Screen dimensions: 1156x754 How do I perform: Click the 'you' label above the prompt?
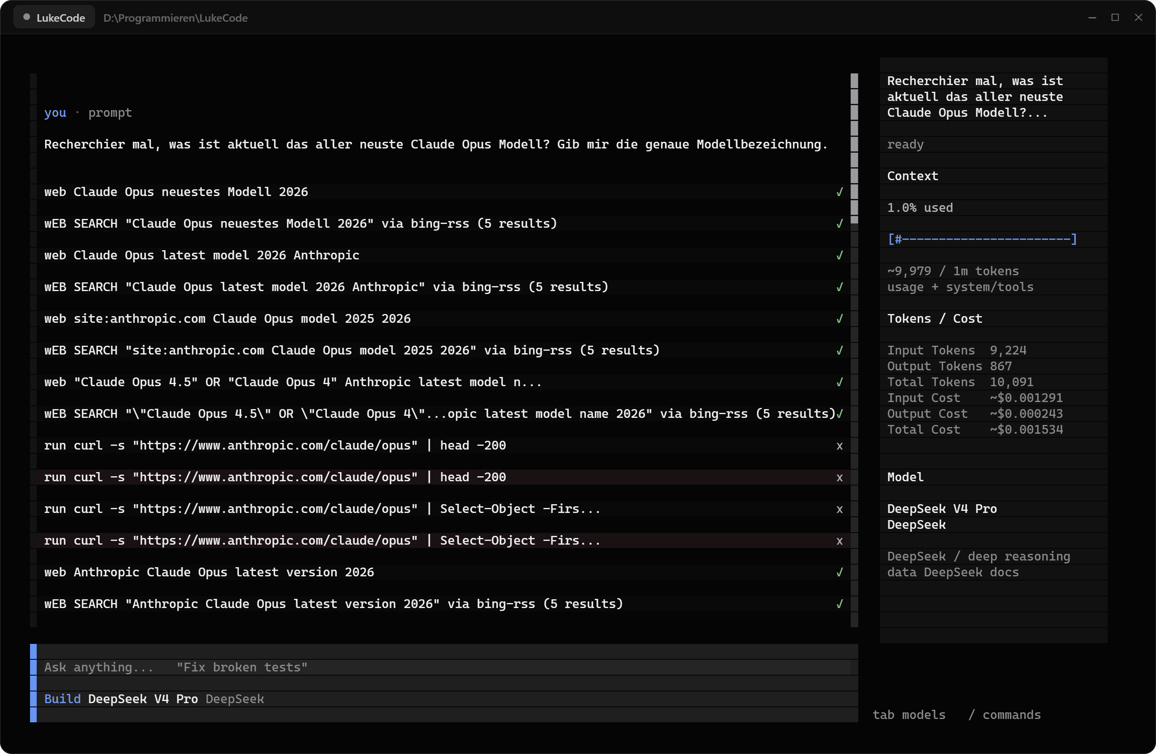(55, 113)
